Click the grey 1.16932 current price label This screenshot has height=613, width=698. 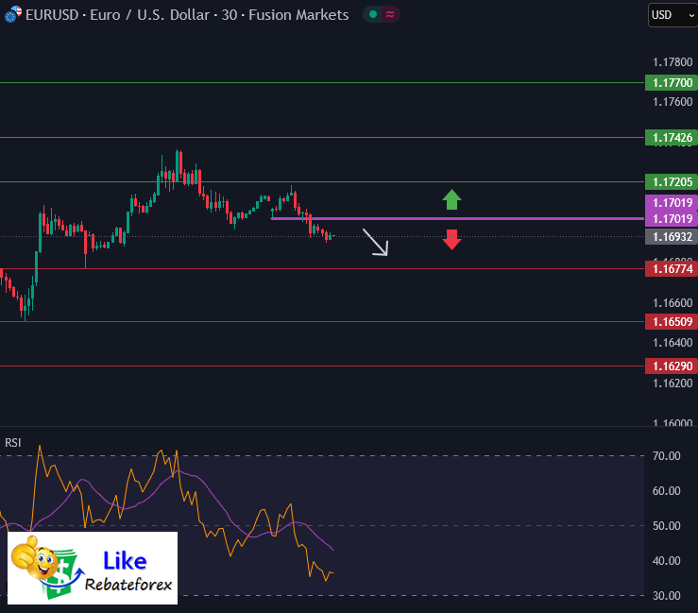click(x=672, y=236)
